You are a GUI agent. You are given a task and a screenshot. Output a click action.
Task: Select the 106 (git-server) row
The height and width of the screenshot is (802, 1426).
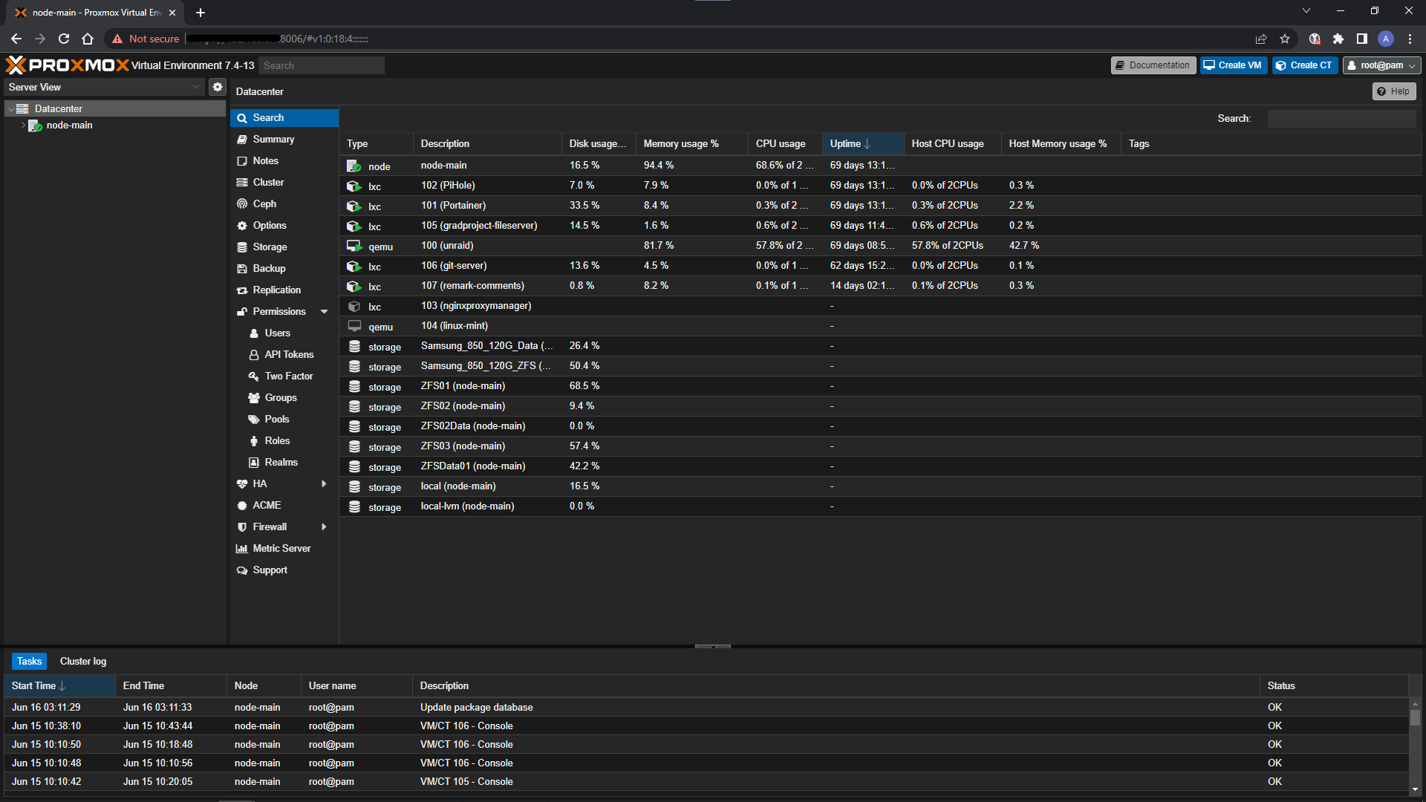coord(881,267)
